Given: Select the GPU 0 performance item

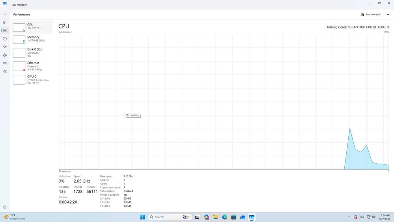Looking at the screenshot, I should pyautogui.click(x=32, y=80).
